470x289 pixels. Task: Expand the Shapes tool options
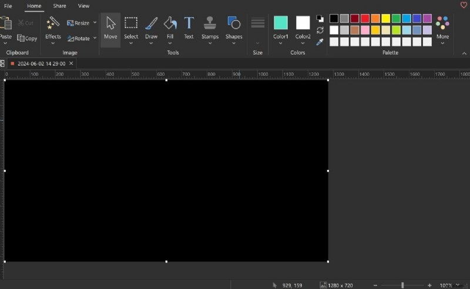click(x=234, y=43)
